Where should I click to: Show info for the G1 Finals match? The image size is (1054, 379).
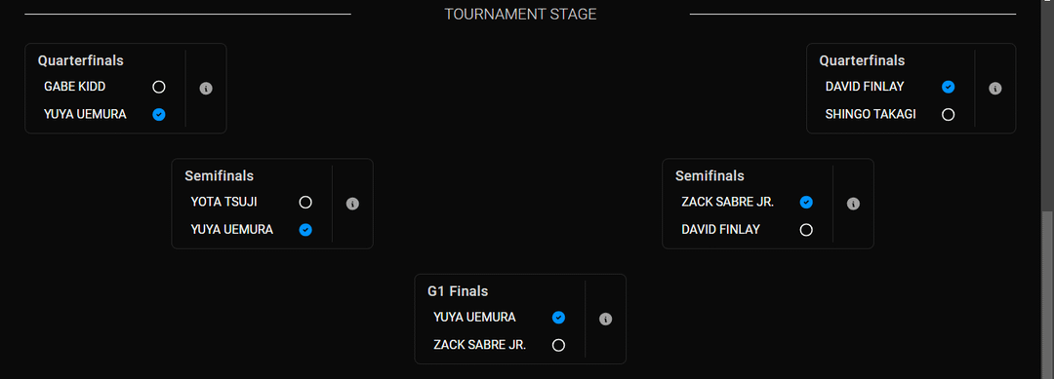point(605,320)
